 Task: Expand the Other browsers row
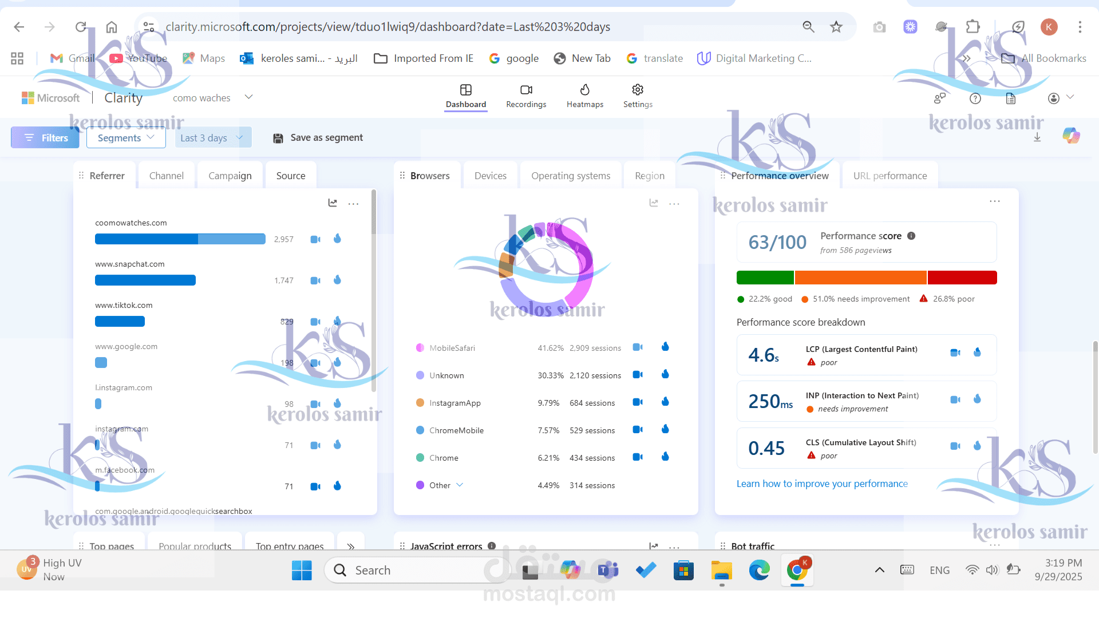460,485
